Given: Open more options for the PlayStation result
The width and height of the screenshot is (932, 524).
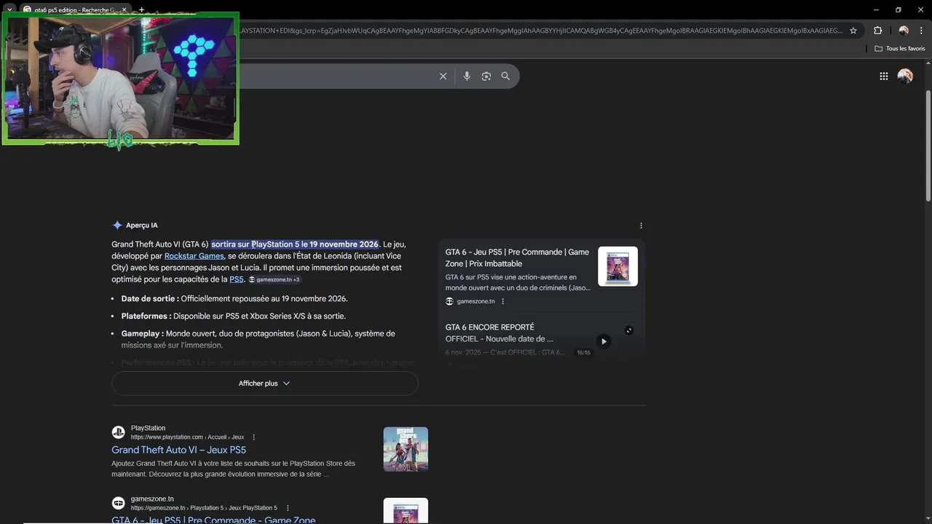Looking at the screenshot, I should (254, 437).
